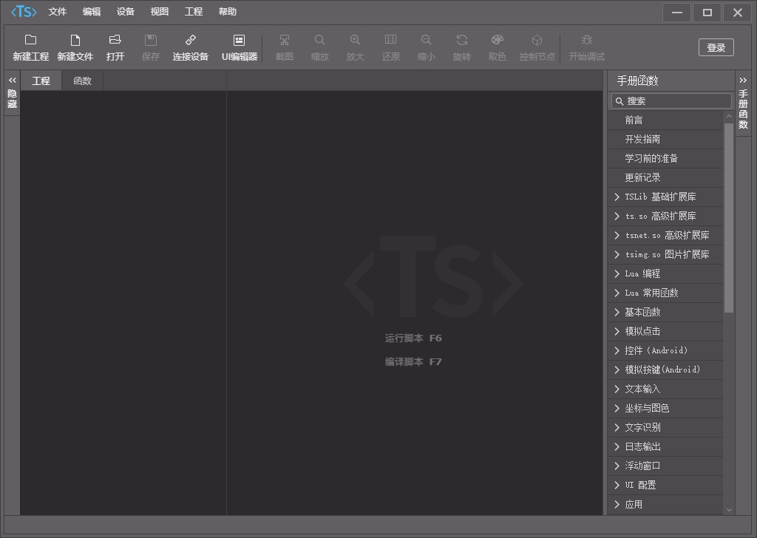The image size is (757, 538).
Task: Open a file with the 打开 icon
Action: pos(115,46)
